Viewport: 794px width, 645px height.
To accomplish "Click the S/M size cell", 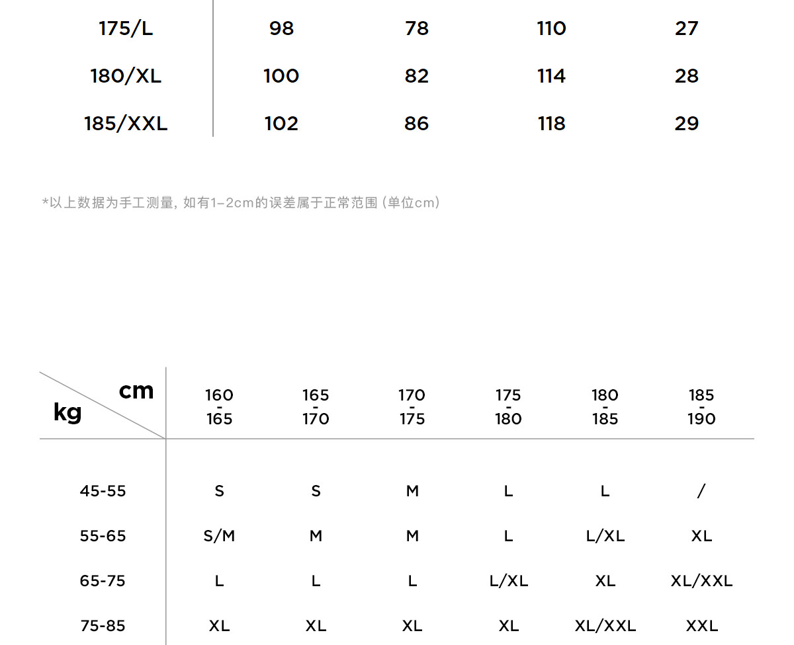I will 219,536.
